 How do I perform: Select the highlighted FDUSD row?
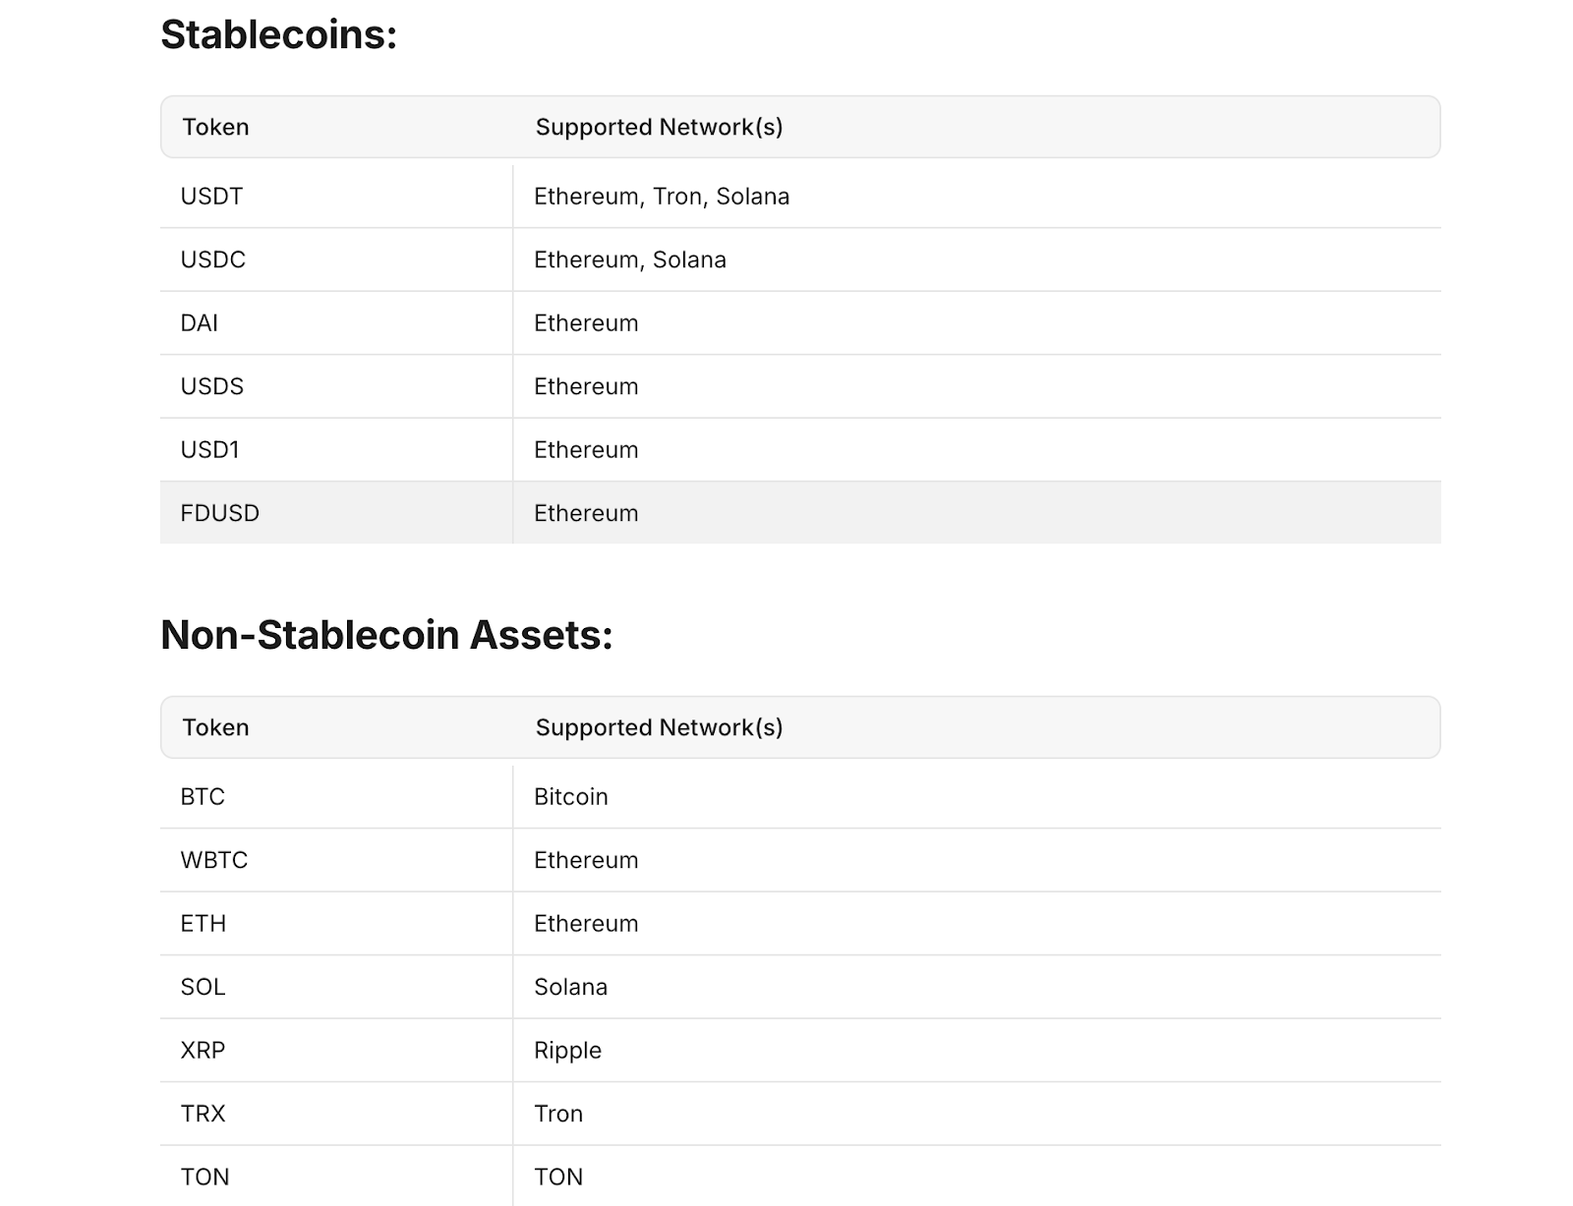800,513
